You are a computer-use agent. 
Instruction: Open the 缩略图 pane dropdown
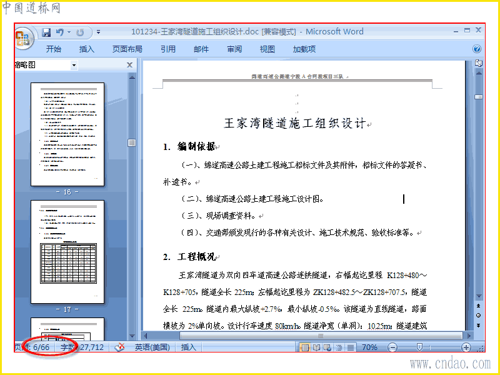click(74, 66)
